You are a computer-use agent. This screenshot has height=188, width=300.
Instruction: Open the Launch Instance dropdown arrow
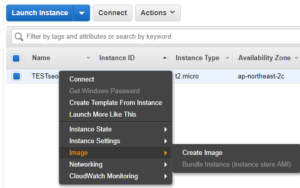pyautogui.click(x=81, y=13)
